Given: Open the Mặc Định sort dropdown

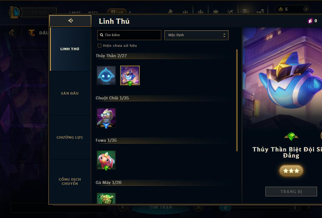Looking at the screenshot, I should 196,35.
